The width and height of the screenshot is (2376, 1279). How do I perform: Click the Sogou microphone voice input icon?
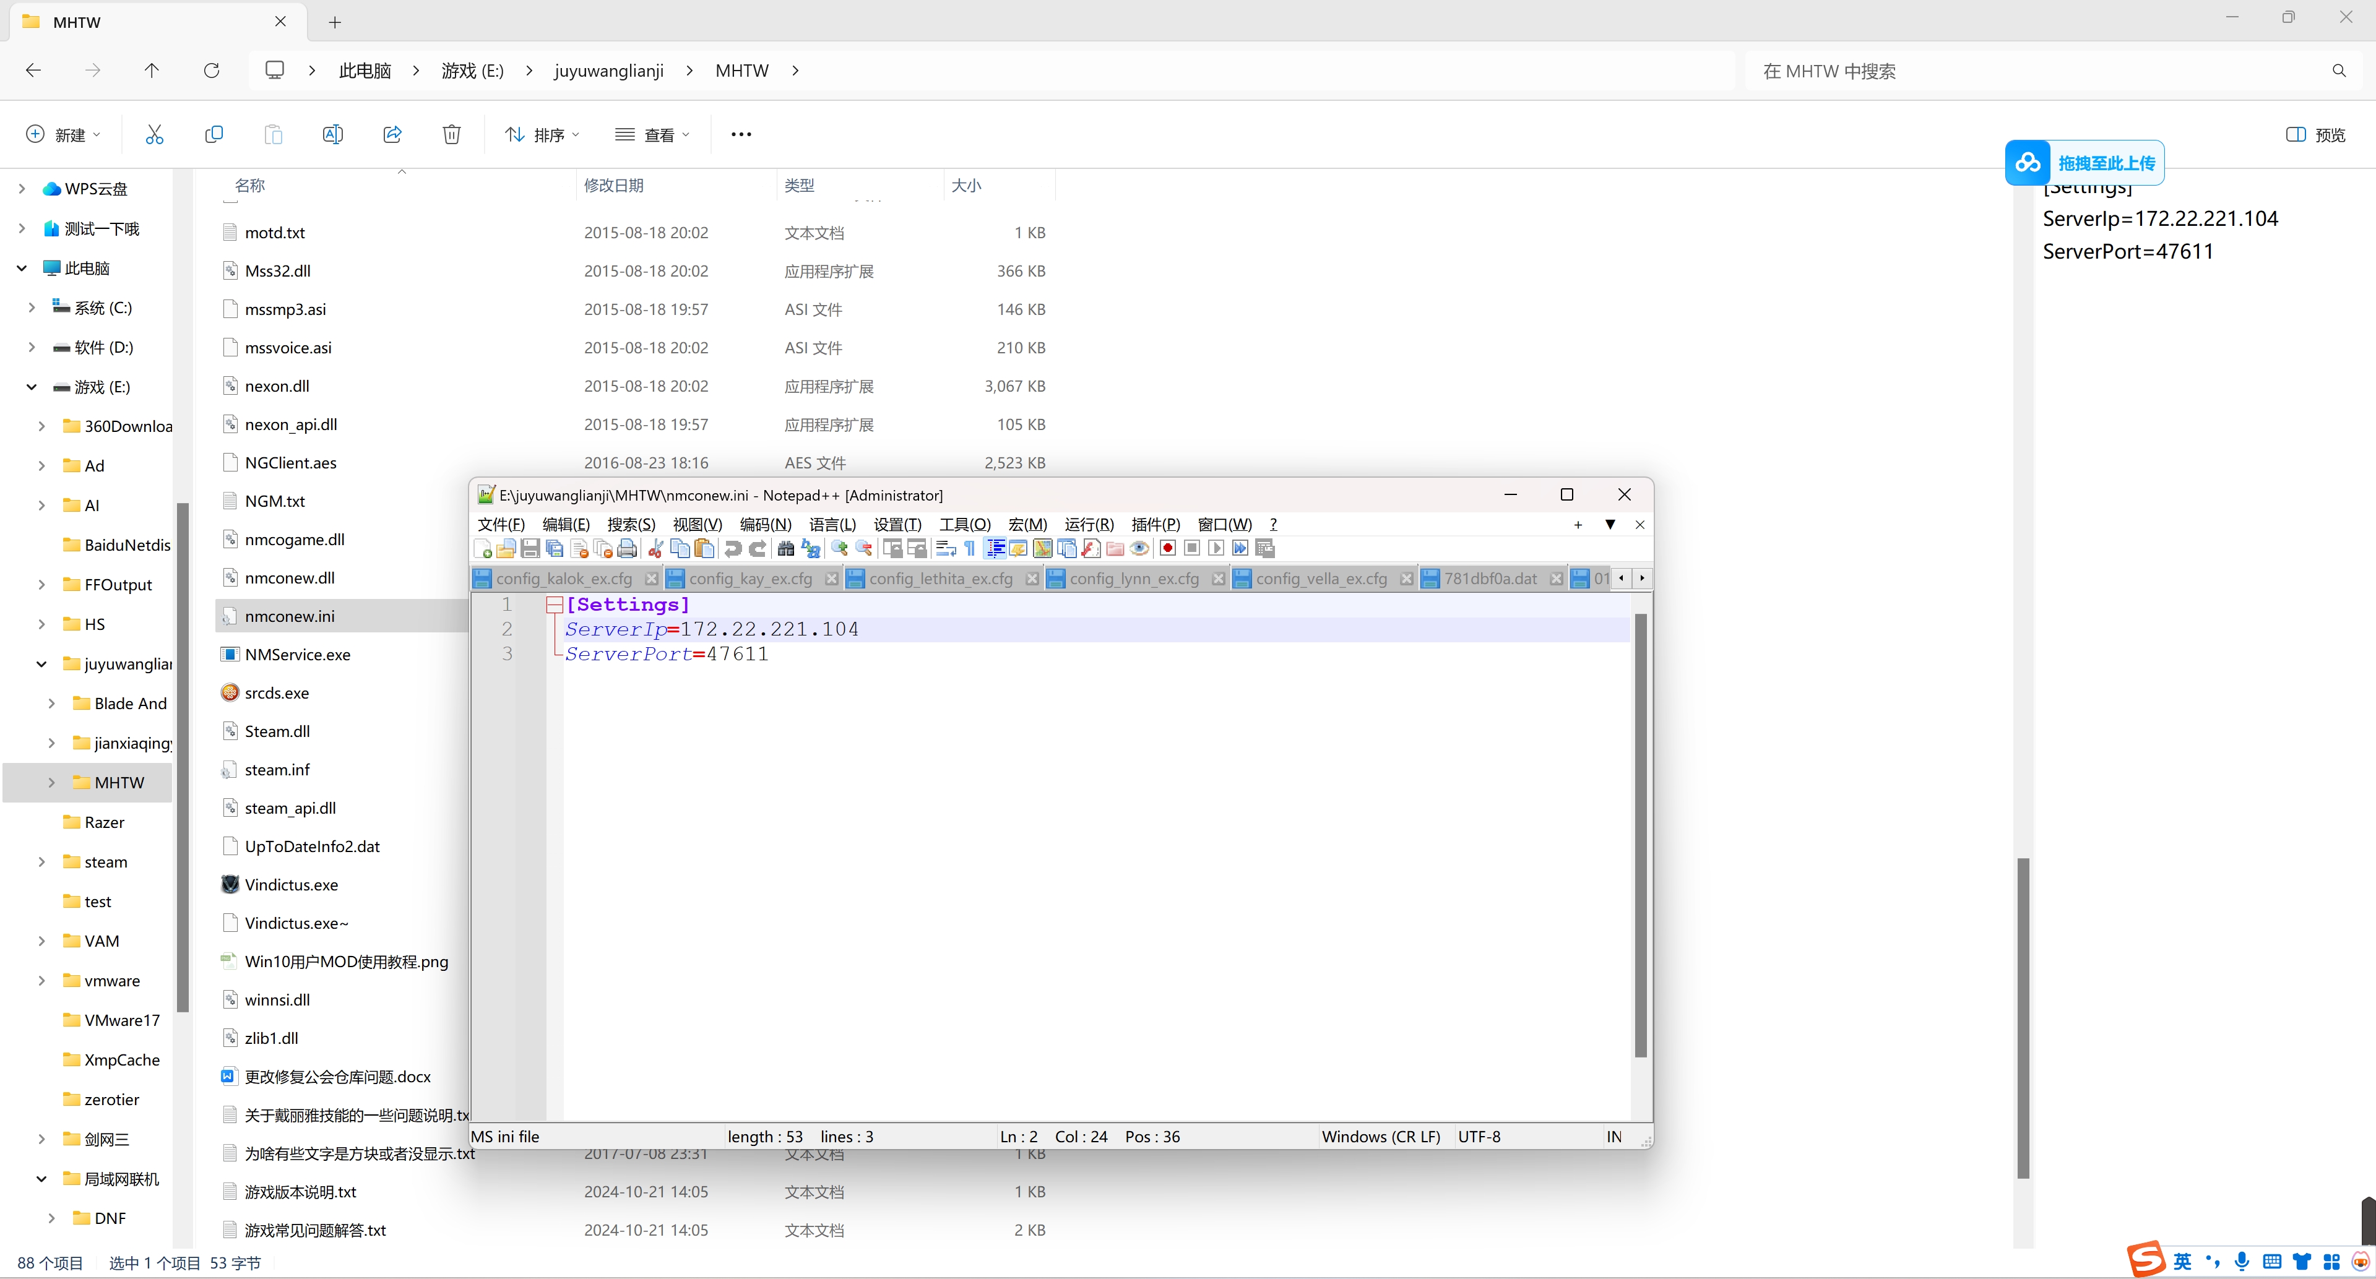[2242, 1260]
